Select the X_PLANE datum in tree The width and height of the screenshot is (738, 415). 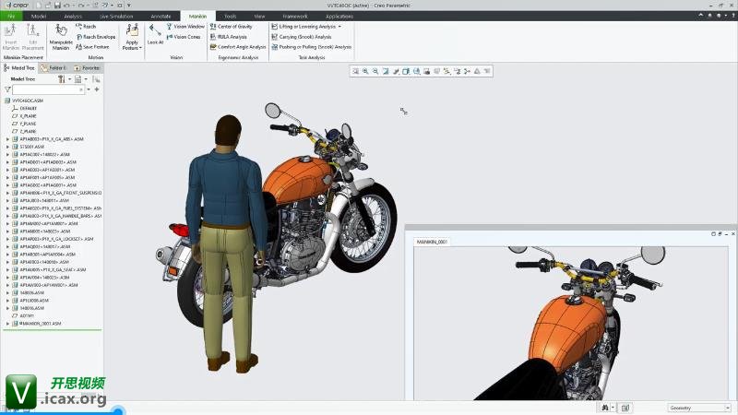[x=29, y=116]
